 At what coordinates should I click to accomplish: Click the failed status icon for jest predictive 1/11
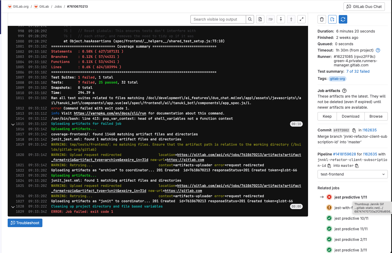[329, 197]
